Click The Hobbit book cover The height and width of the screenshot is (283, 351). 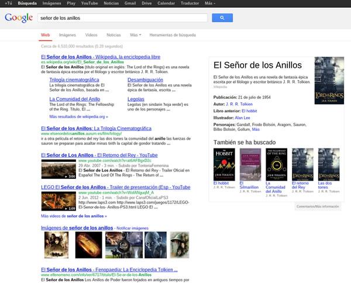(x=223, y=164)
